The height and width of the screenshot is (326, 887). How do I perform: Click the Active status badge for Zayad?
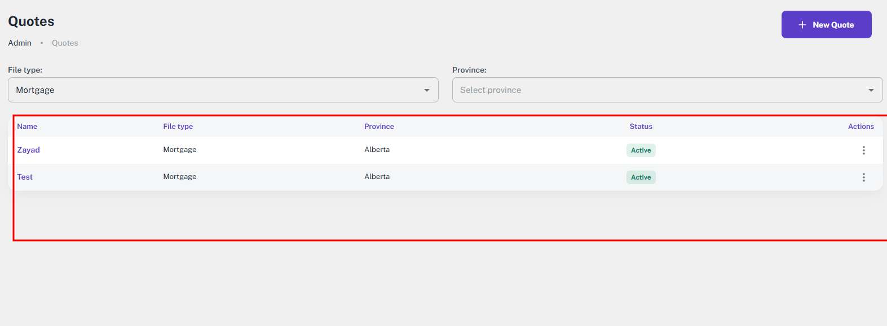641,150
